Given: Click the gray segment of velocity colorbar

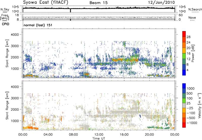Looking at the screenshot, I should 184,106.
